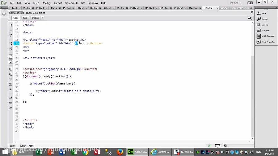Open the Modify menu
Image resolution: width=278 pixels, height=156 pixels.
pyautogui.click(x=47, y=3)
